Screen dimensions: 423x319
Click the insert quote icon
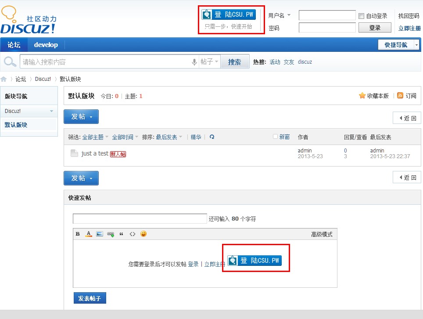tap(122, 234)
